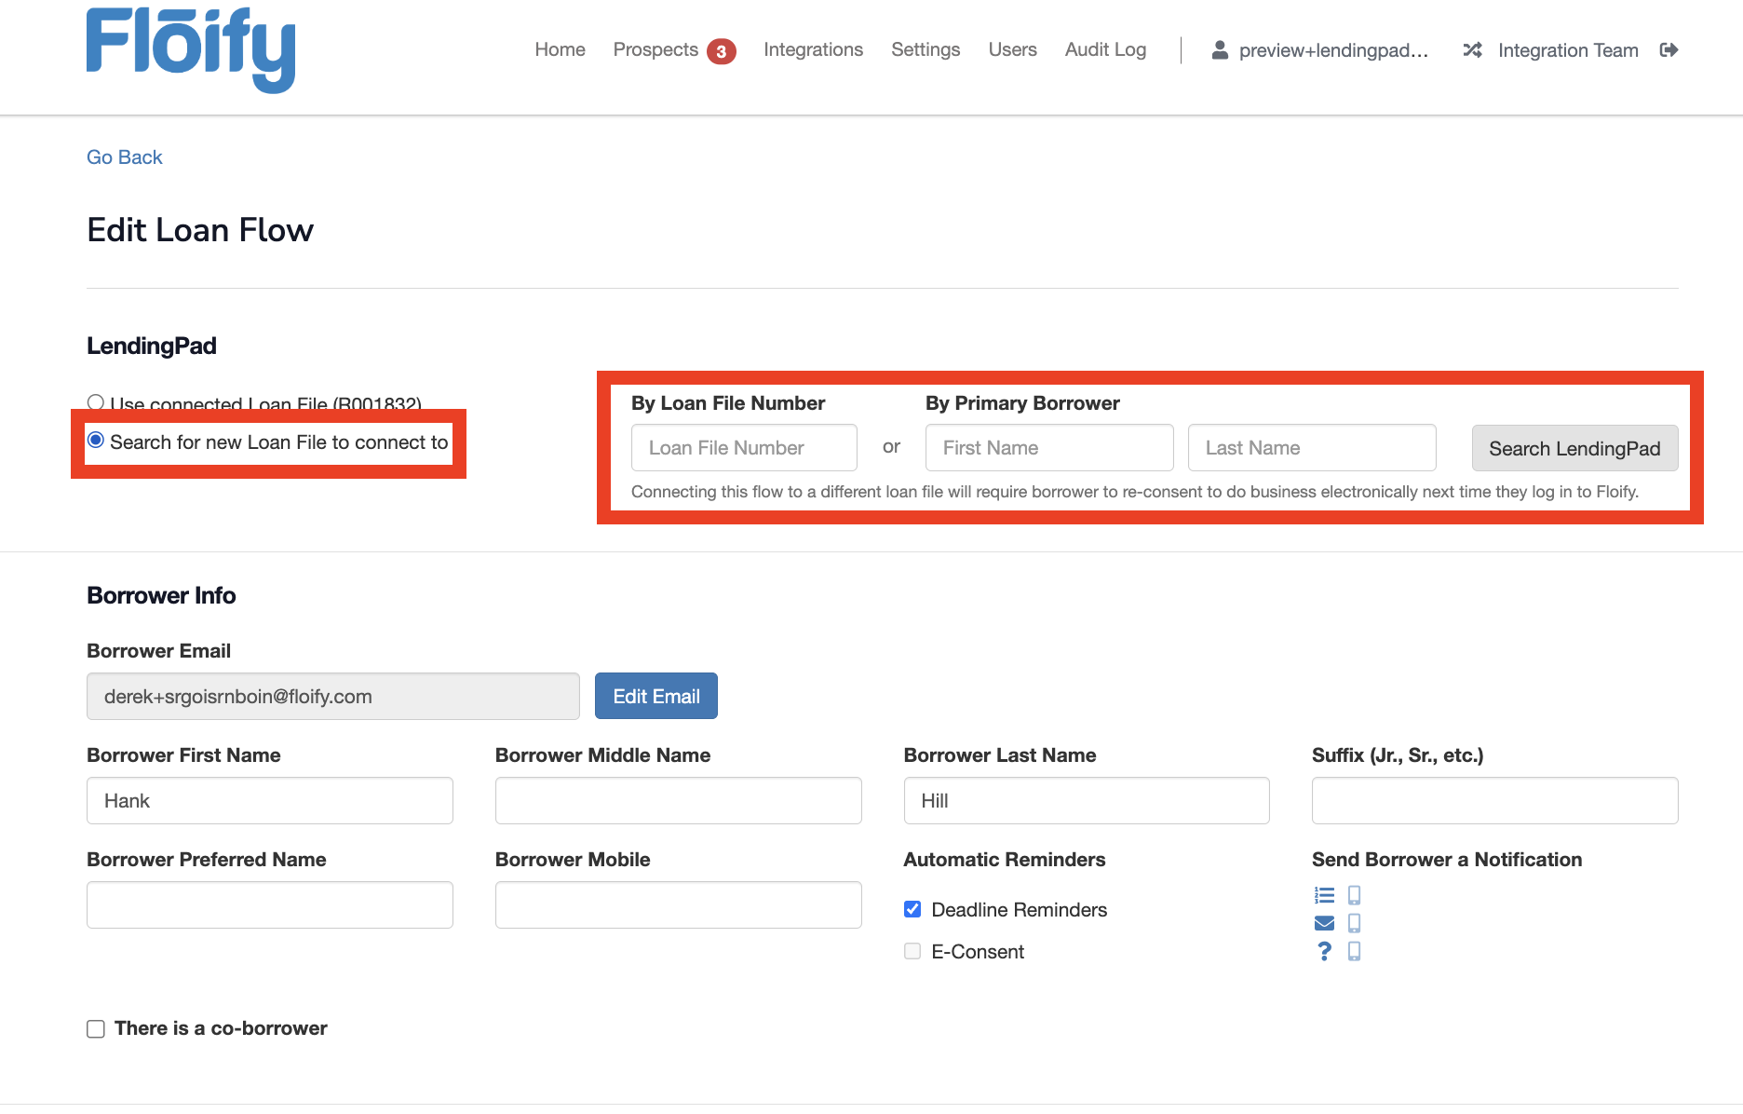
Task: Open the Prospects menu item
Action: click(655, 50)
